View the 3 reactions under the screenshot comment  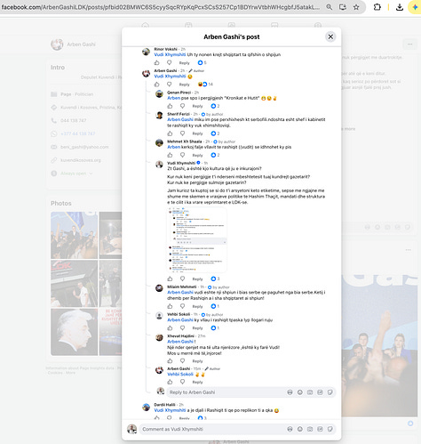coord(215,279)
